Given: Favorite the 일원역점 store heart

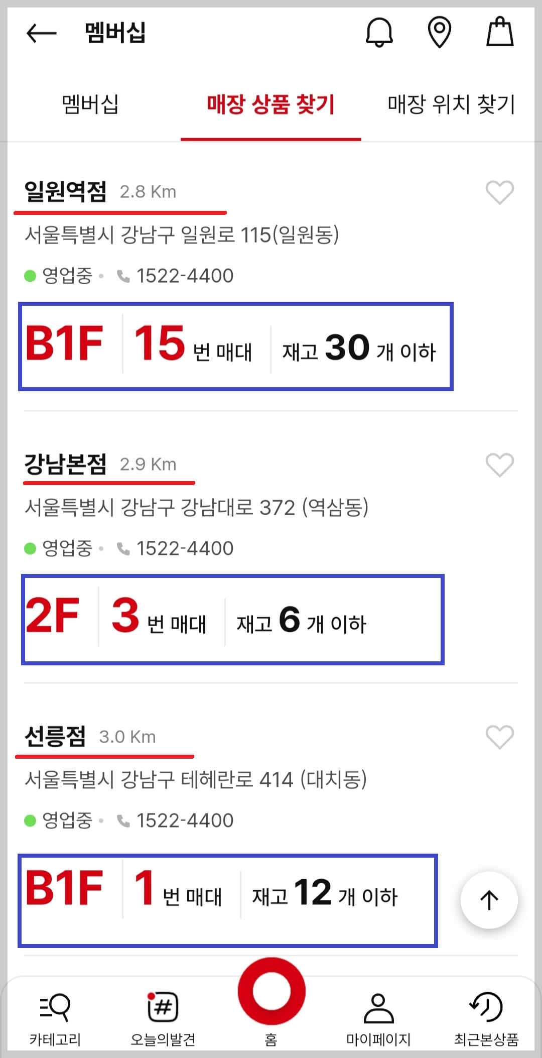Looking at the screenshot, I should tap(501, 193).
